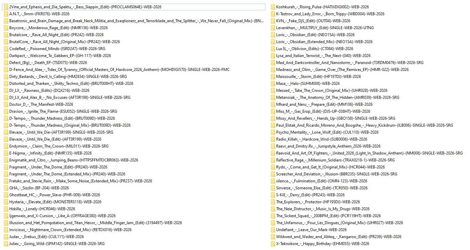The image size is (470, 250).
Task: Click Diztorted and Tharken Shitty Techno name
Action: pyautogui.click(x=71, y=84)
